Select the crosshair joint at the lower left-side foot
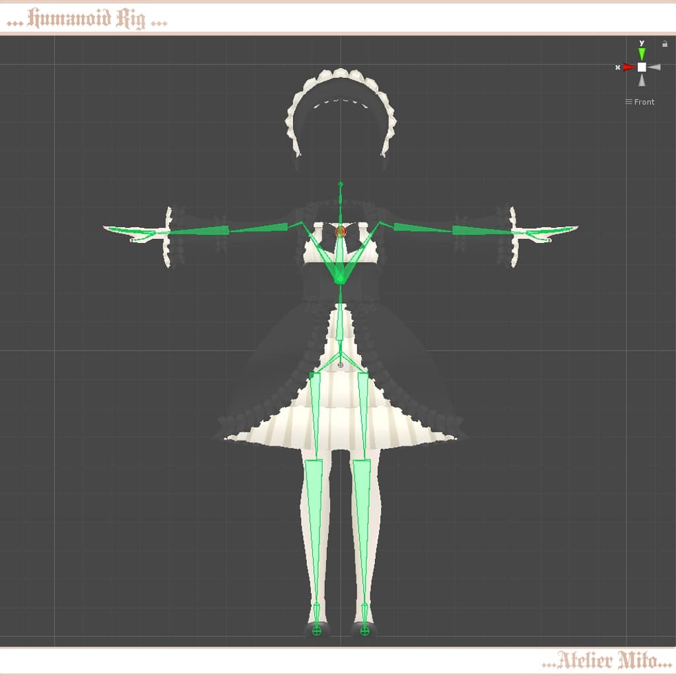 tap(316, 631)
